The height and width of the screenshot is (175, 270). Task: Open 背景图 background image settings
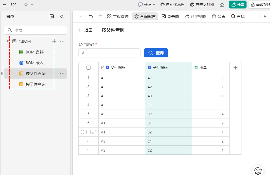click(x=170, y=16)
